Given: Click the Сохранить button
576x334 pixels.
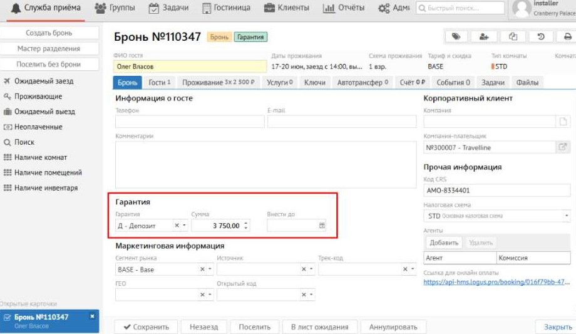Looking at the screenshot, I should [x=146, y=326].
